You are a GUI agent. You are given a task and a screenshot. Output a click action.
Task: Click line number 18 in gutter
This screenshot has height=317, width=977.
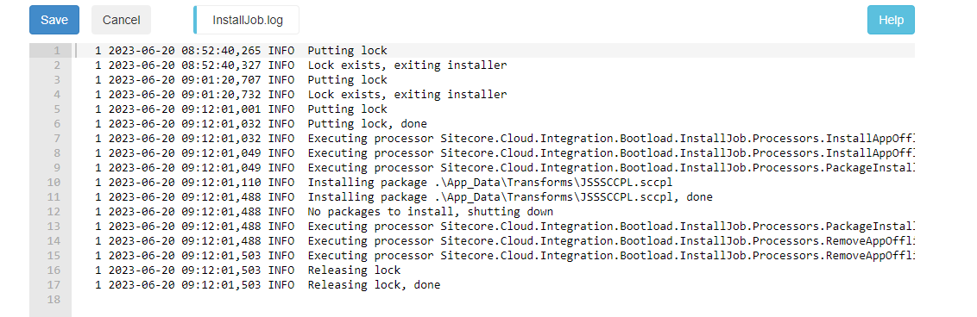57,299
